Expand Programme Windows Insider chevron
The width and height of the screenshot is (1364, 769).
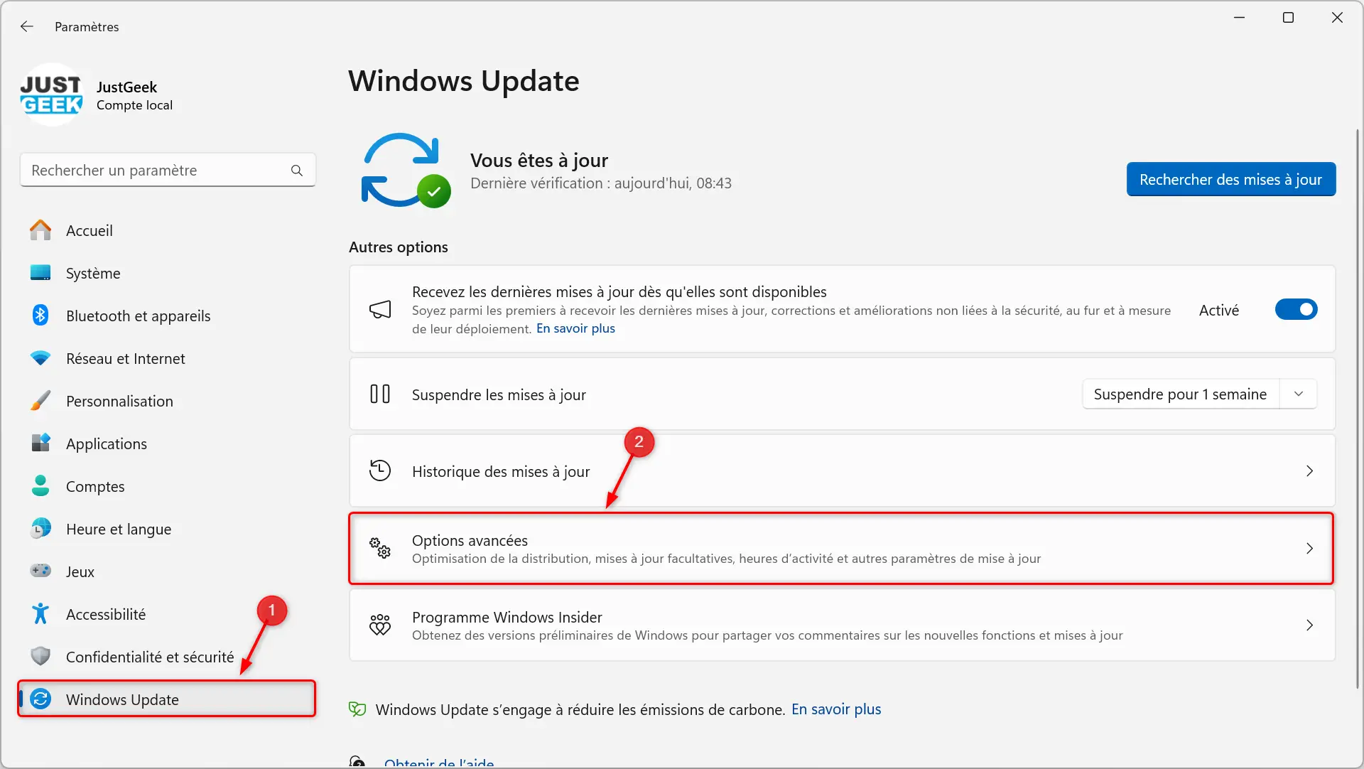[1309, 625]
